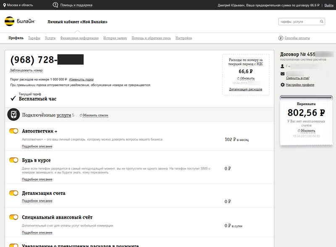336x247 pixels.
Task: Click the Специальный авансовый счёт title
Action: [x=57, y=217]
